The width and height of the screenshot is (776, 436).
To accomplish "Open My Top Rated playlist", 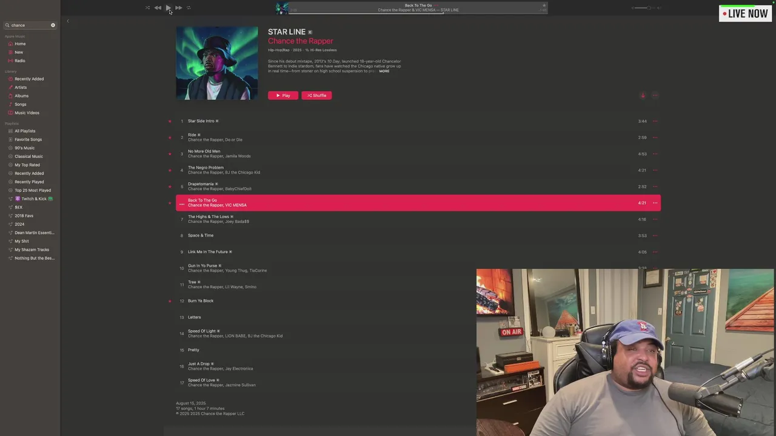I will point(27,165).
